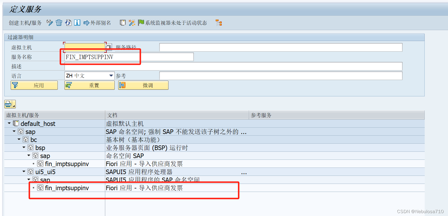Click the split-screen window icon
The width and height of the screenshot is (448, 216).
[122, 23]
